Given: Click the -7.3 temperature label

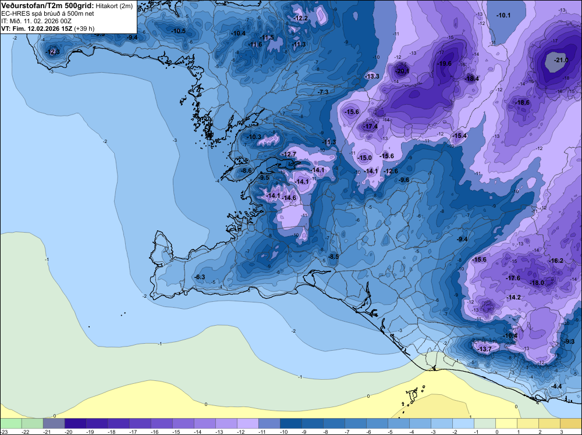Looking at the screenshot, I should pos(323,92).
